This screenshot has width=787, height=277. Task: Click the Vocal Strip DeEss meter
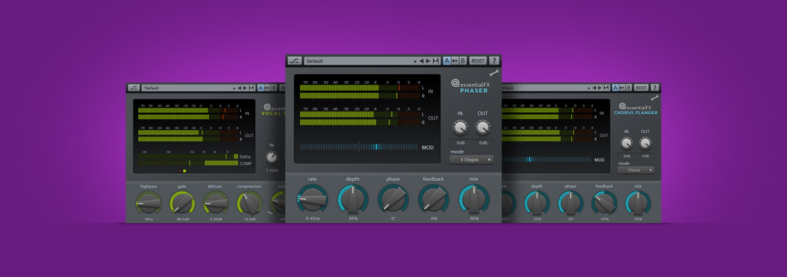[x=188, y=157]
